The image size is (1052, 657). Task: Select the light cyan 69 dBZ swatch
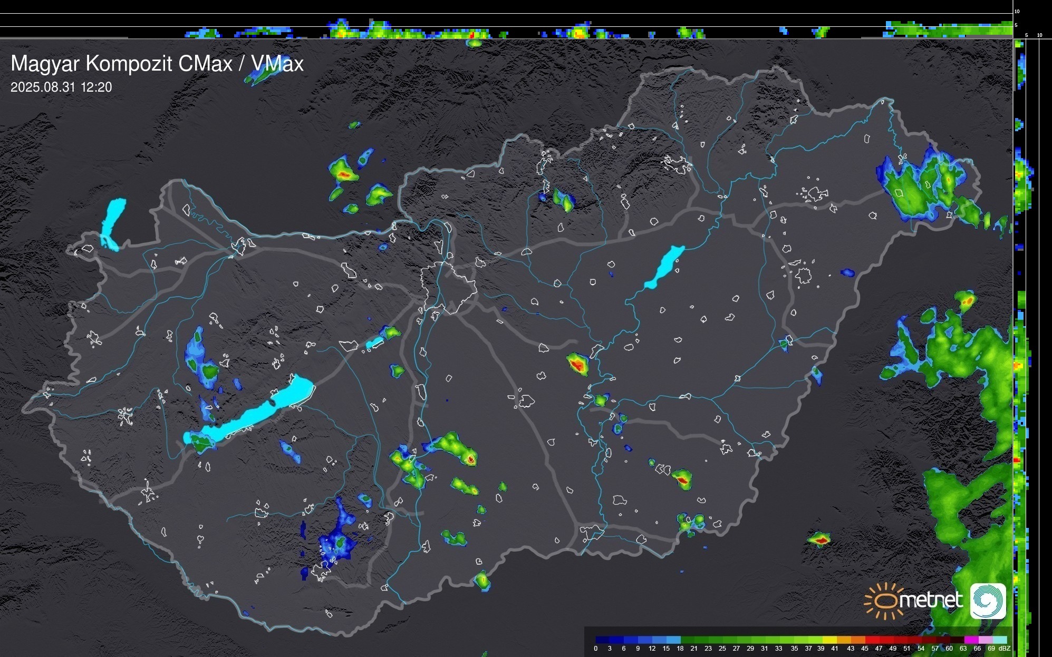[x=999, y=640]
